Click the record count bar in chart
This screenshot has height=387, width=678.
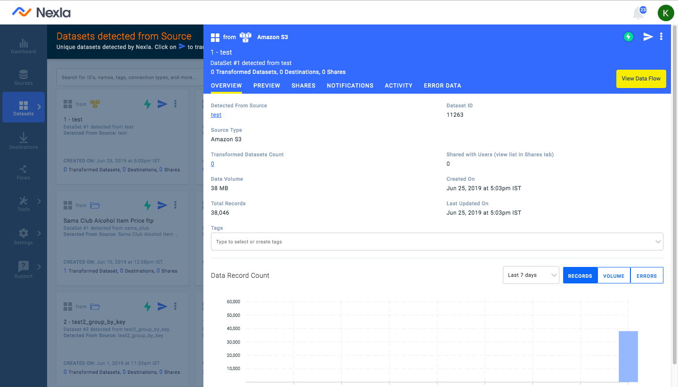(628, 356)
